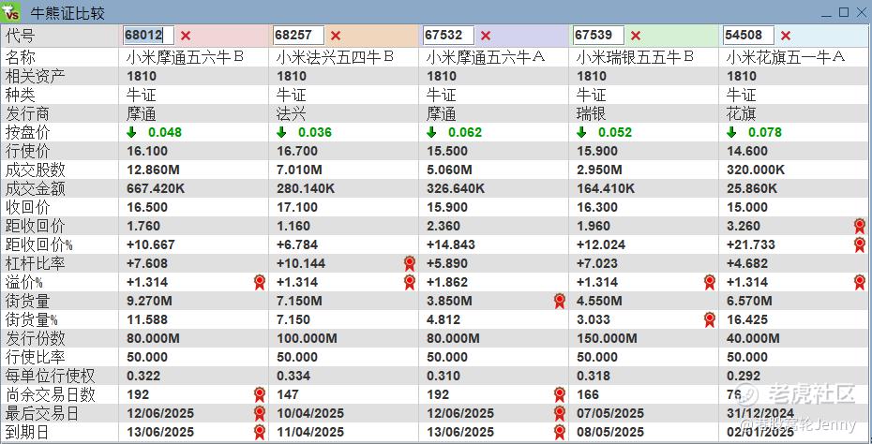
Task: Click 最后交易日 award ribbon in the 67532 column
Action: click(x=560, y=413)
